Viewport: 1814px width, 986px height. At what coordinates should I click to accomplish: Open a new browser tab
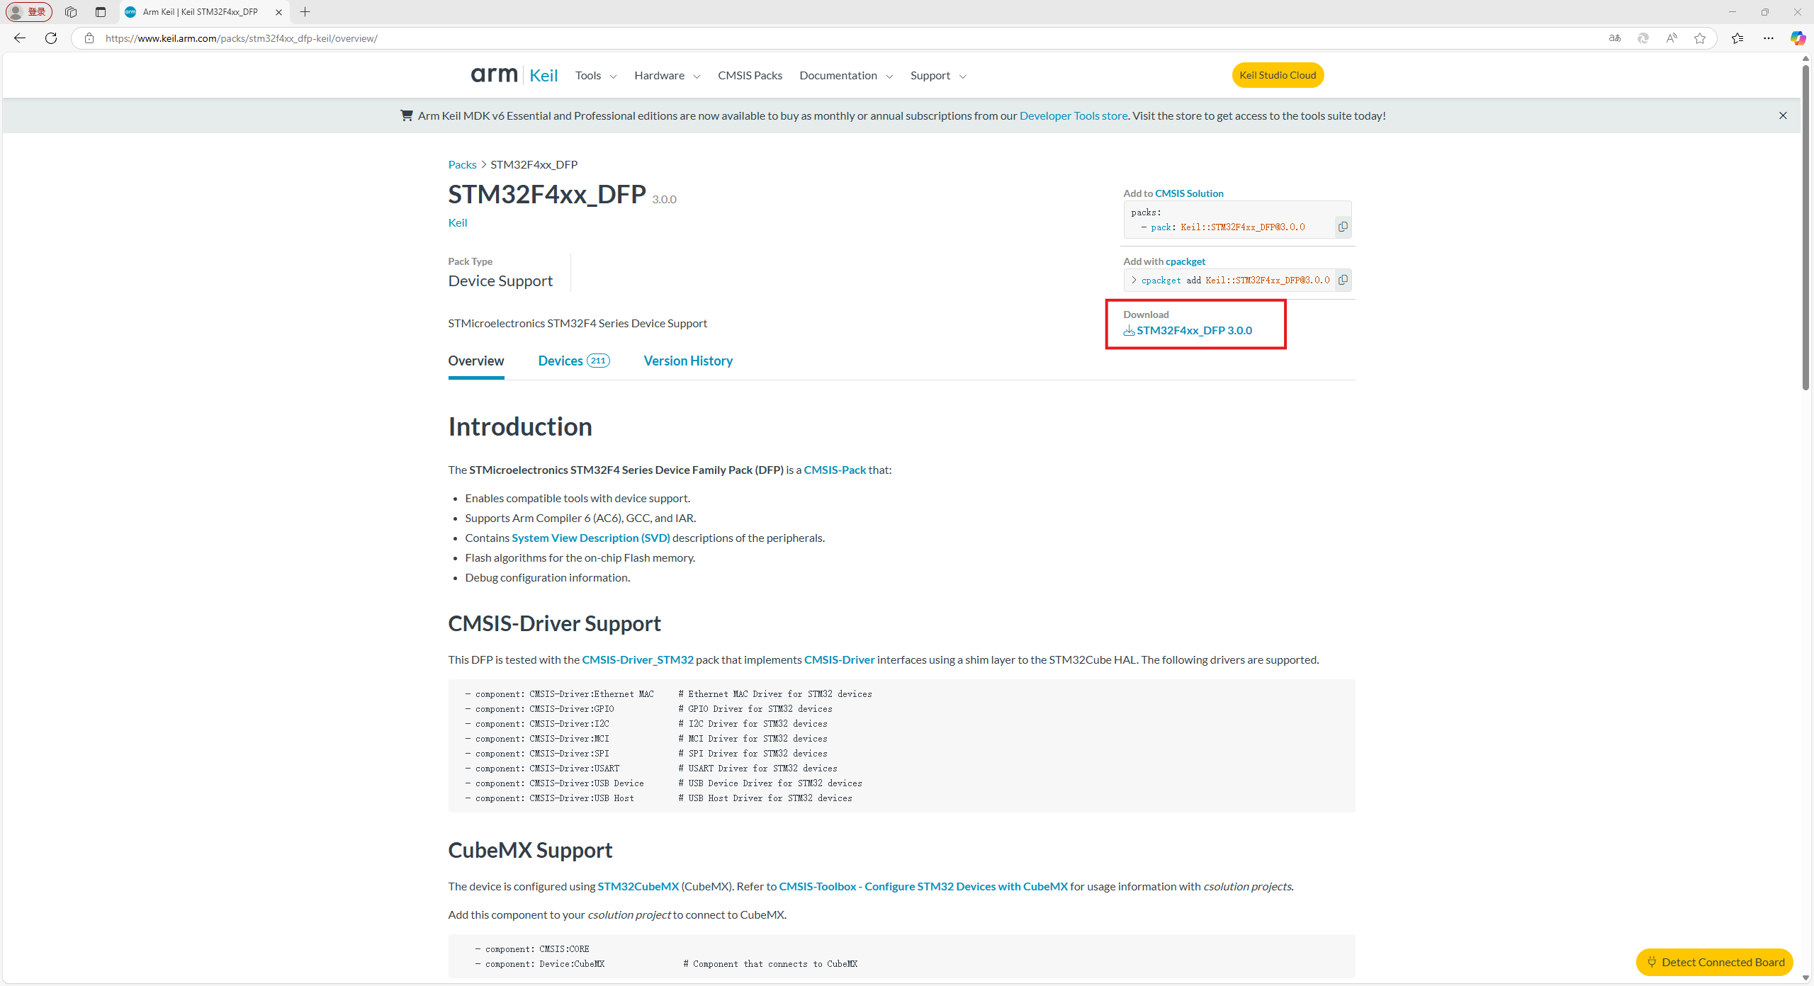pyautogui.click(x=305, y=12)
